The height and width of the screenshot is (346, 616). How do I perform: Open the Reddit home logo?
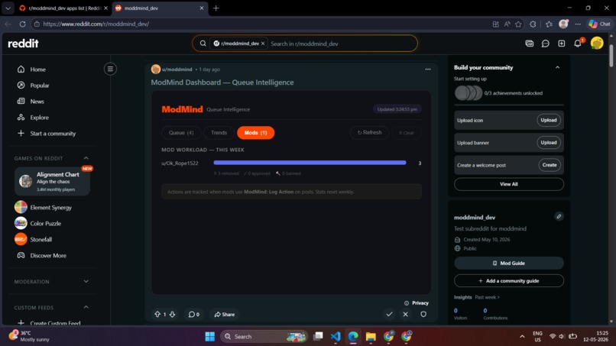[x=23, y=44]
